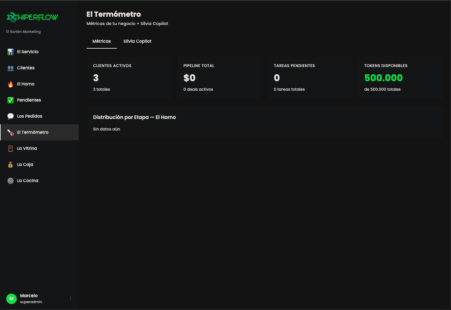Open the Clientes Activos metric card
The width and height of the screenshot is (451, 310).
129,78
